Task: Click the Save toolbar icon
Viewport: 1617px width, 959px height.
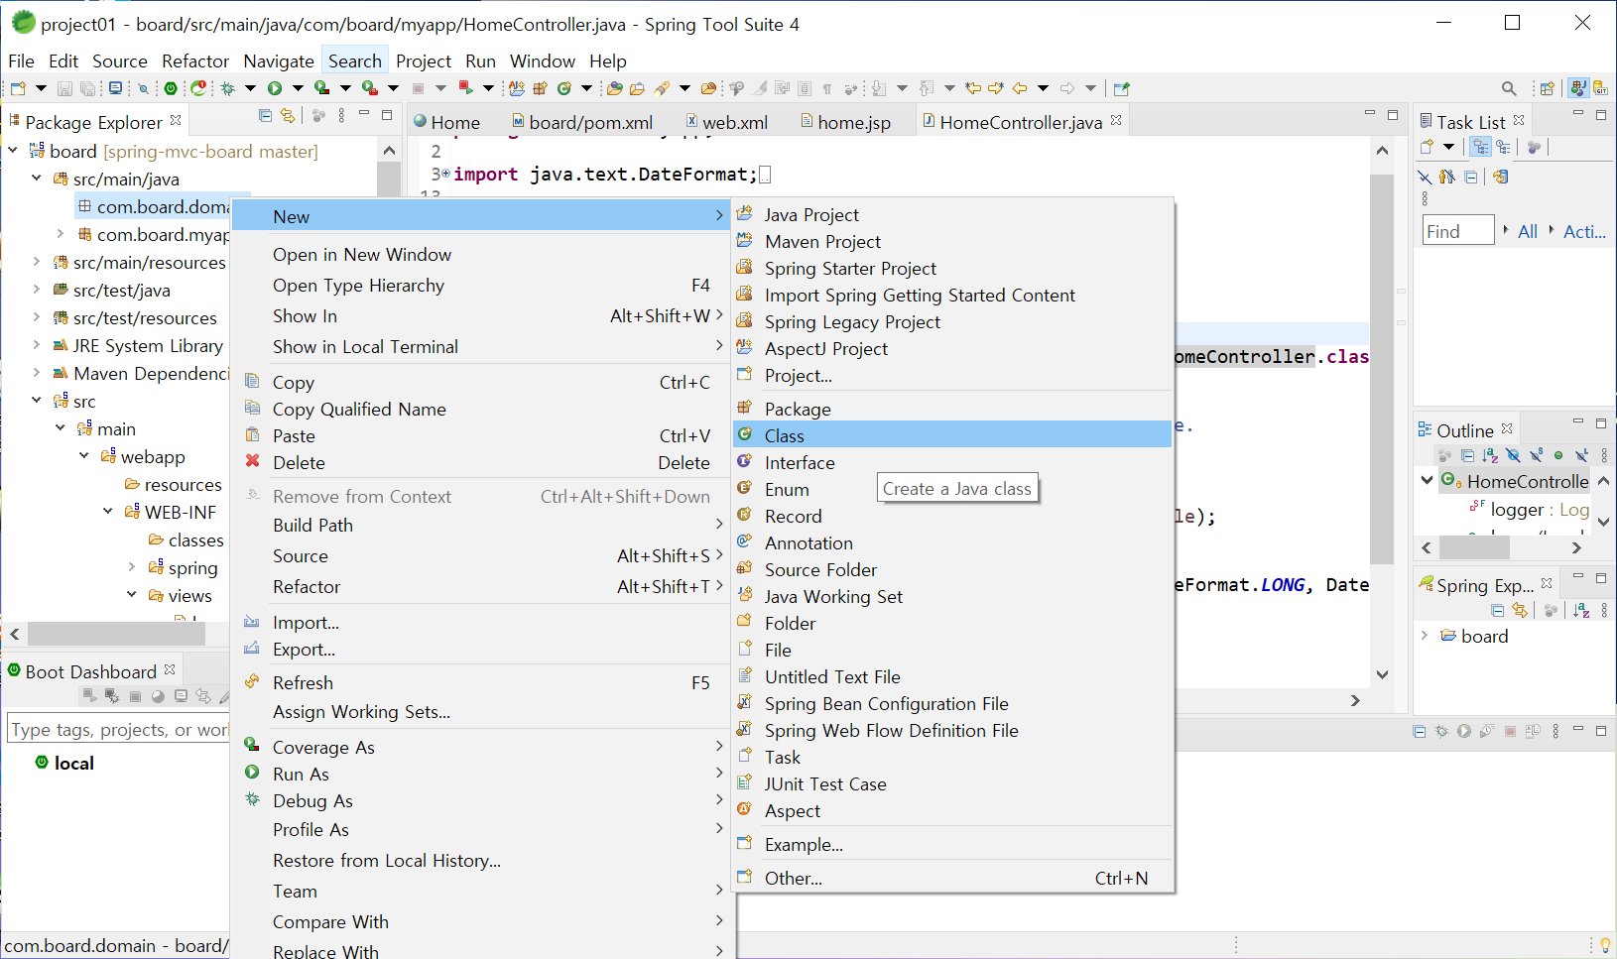Action: pos(64,88)
